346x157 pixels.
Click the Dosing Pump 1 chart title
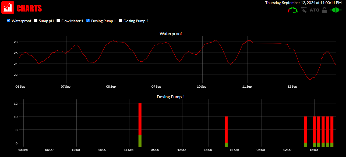[171, 97]
